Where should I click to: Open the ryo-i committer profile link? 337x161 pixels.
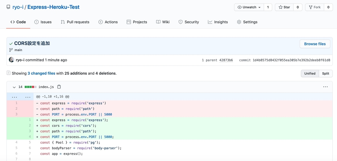20,60
